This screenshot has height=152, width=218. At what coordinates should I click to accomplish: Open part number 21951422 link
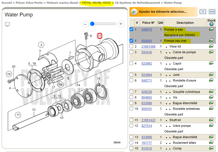(x=148, y=120)
